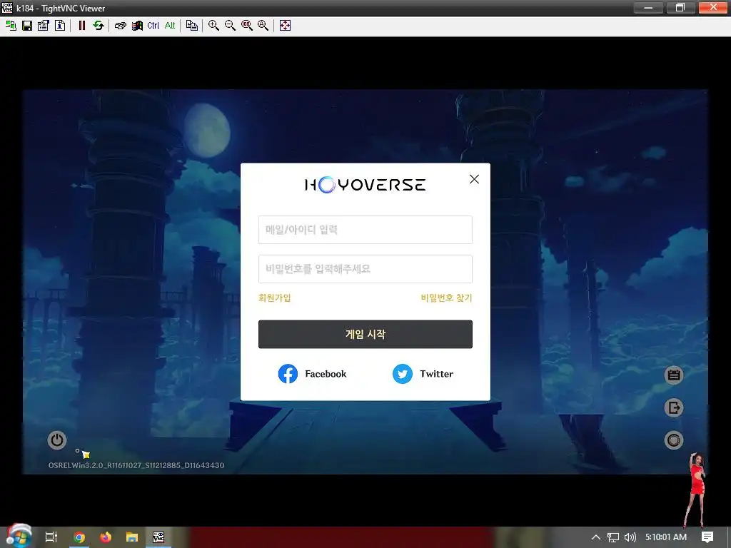Viewport: 731px width, 548px height.
Task: Maximize or restore the TightVNC Viewer window
Action: [680, 7]
